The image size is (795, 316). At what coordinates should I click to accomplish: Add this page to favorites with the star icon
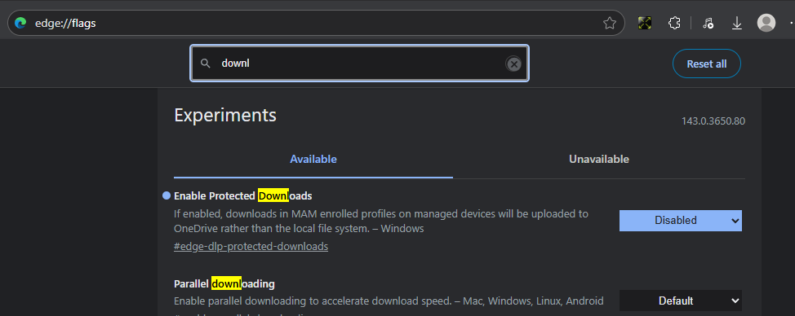[609, 24]
